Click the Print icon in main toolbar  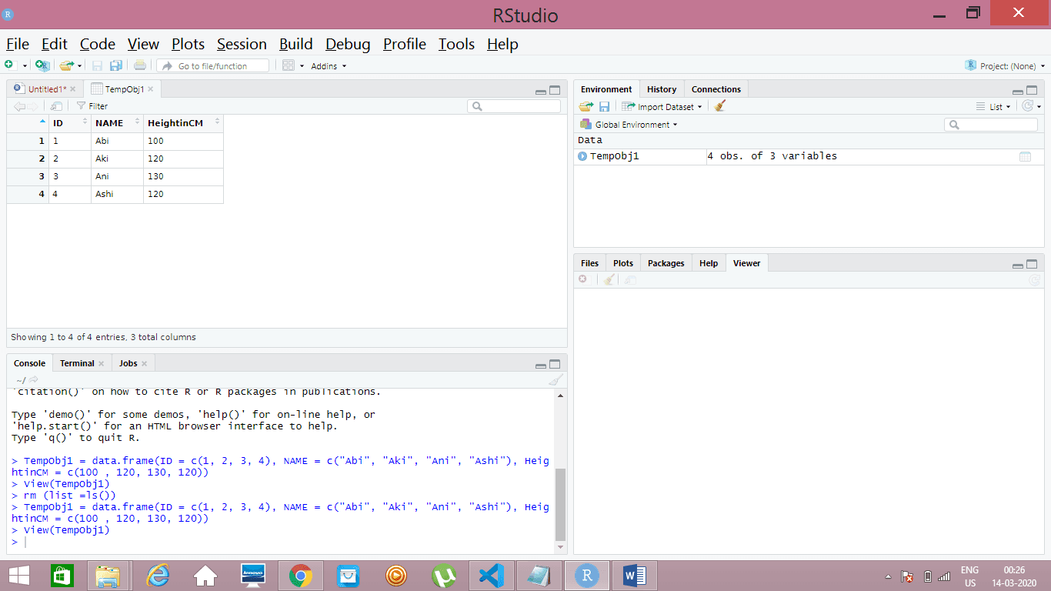coord(140,66)
